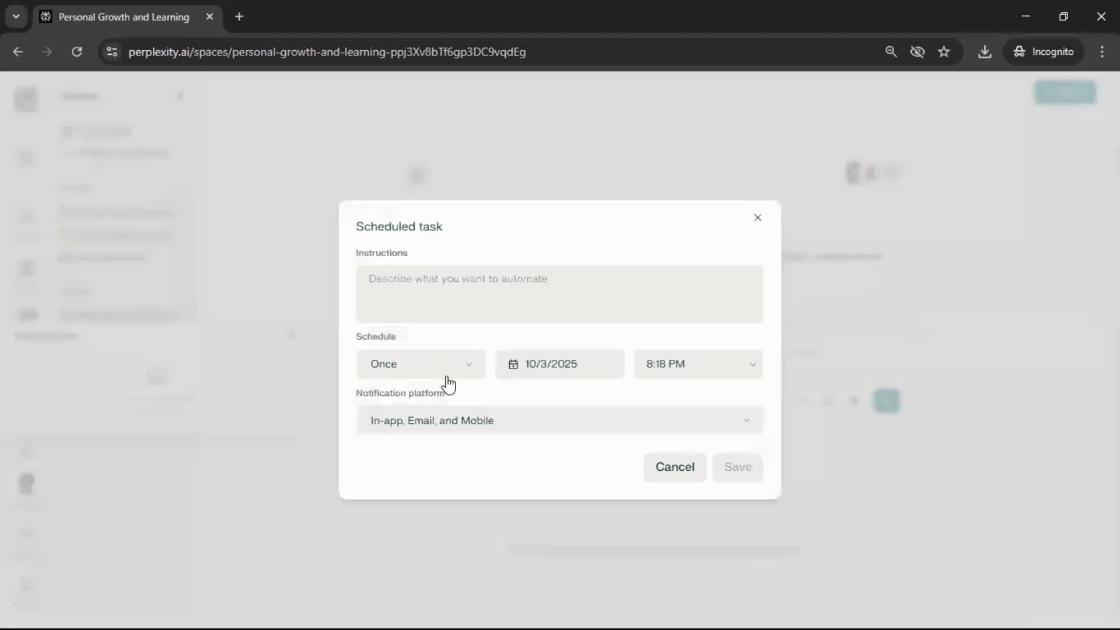Click the browser reload icon
The height and width of the screenshot is (630, 1120).
[x=76, y=52]
